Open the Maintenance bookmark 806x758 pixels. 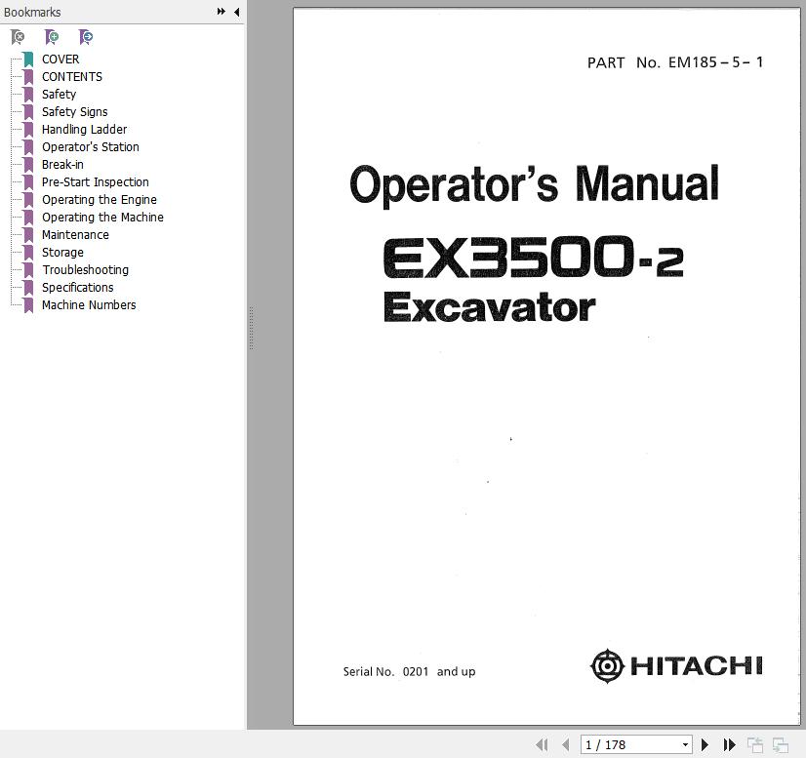pos(75,234)
